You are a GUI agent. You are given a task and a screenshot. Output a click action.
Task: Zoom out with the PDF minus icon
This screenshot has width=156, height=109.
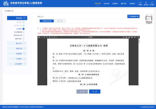tap(84, 37)
